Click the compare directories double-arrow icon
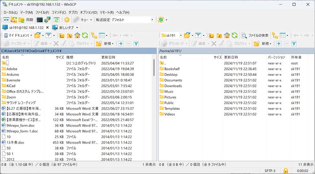 pos(6,20)
